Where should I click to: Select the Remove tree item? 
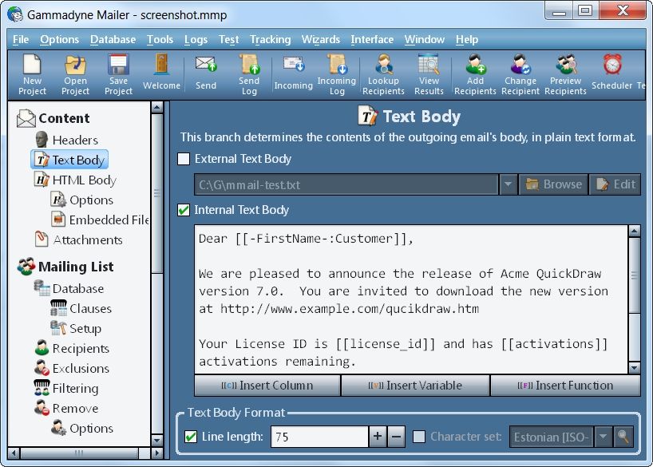(x=66, y=408)
